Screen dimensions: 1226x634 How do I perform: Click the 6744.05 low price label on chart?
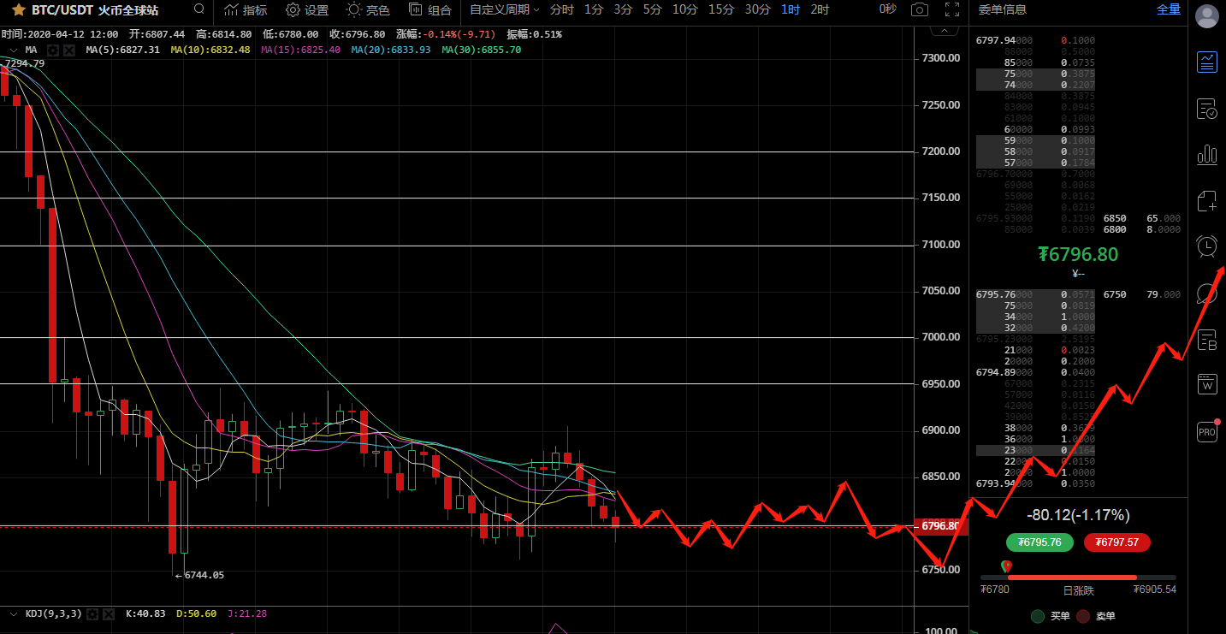(200, 575)
